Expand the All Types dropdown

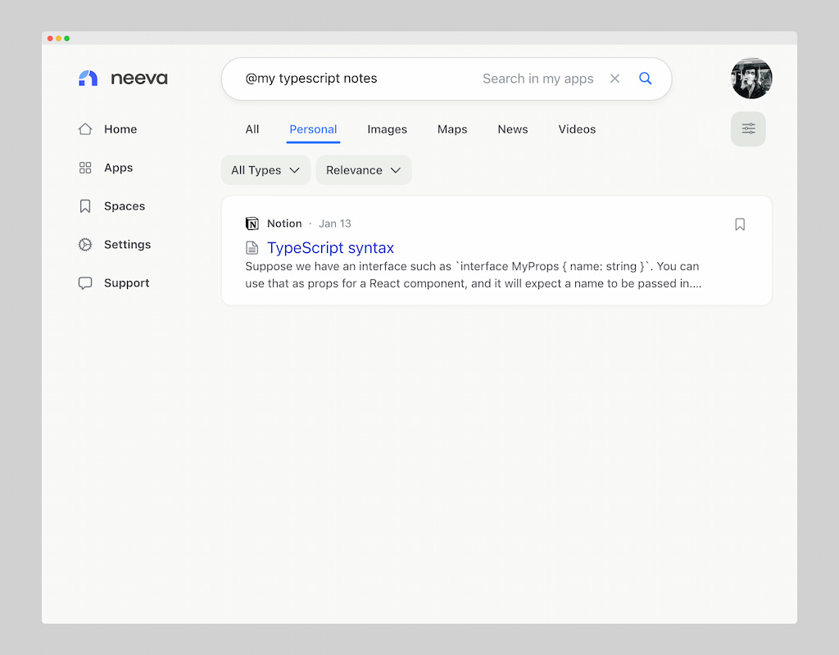pyautogui.click(x=265, y=170)
